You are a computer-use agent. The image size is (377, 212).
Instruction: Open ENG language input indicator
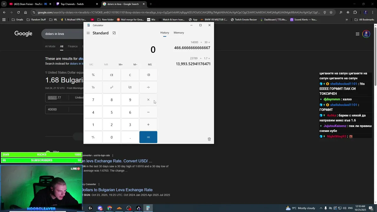(350, 208)
